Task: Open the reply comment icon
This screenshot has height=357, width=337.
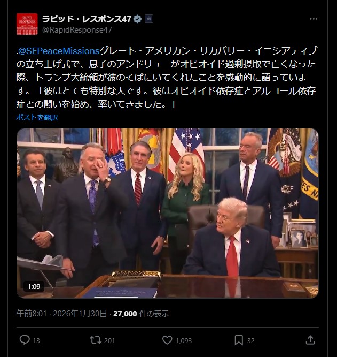Action: point(25,340)
